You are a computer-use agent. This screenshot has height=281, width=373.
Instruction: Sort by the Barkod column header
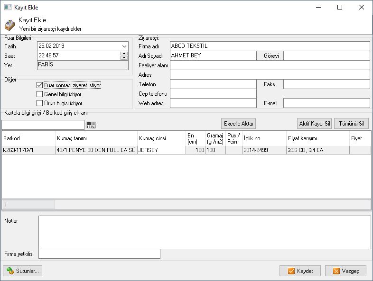(x=28, y=138)
